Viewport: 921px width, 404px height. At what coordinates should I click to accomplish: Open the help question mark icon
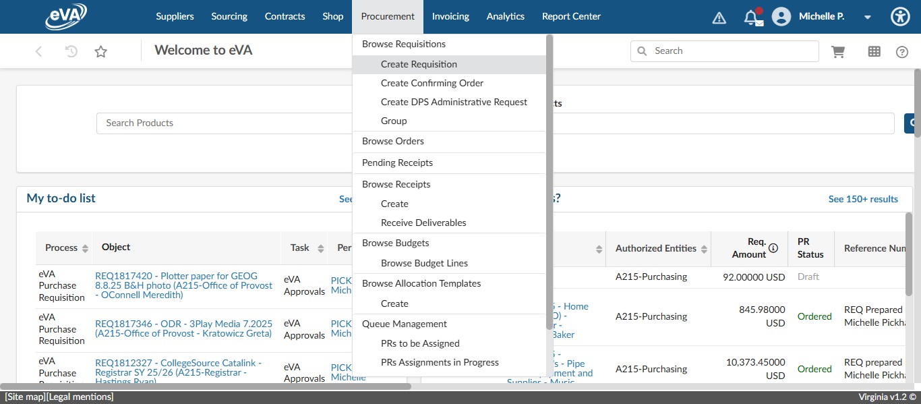click(902, 52)
